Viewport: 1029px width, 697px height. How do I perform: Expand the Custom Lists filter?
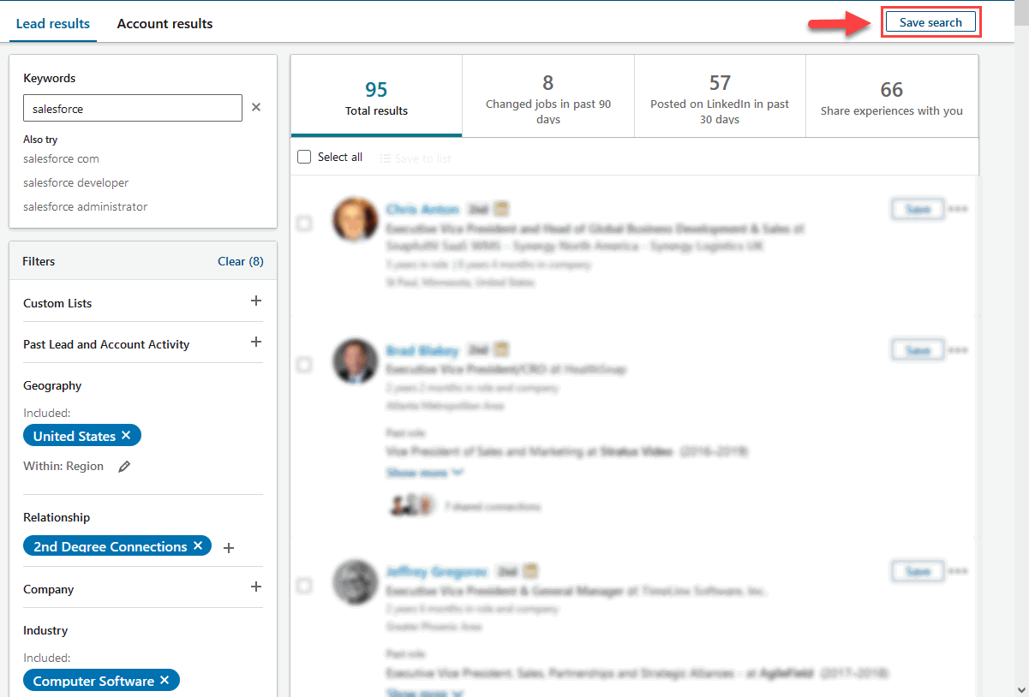(255, 301)
